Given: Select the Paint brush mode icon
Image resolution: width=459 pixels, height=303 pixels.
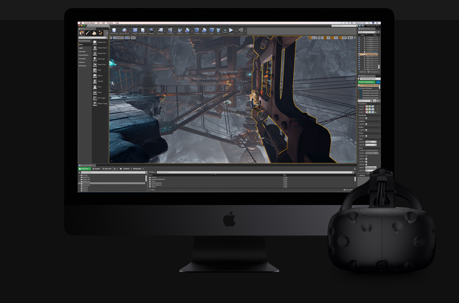Looking at the screenshot, I should (88, 33).
